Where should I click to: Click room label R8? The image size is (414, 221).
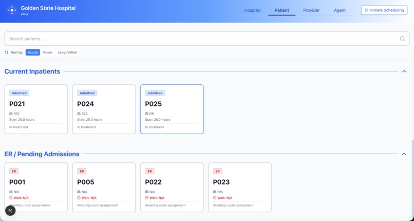(x=152, y=114)
